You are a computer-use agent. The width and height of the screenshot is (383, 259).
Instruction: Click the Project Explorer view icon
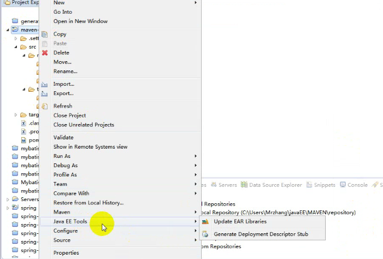click(7, 3)
